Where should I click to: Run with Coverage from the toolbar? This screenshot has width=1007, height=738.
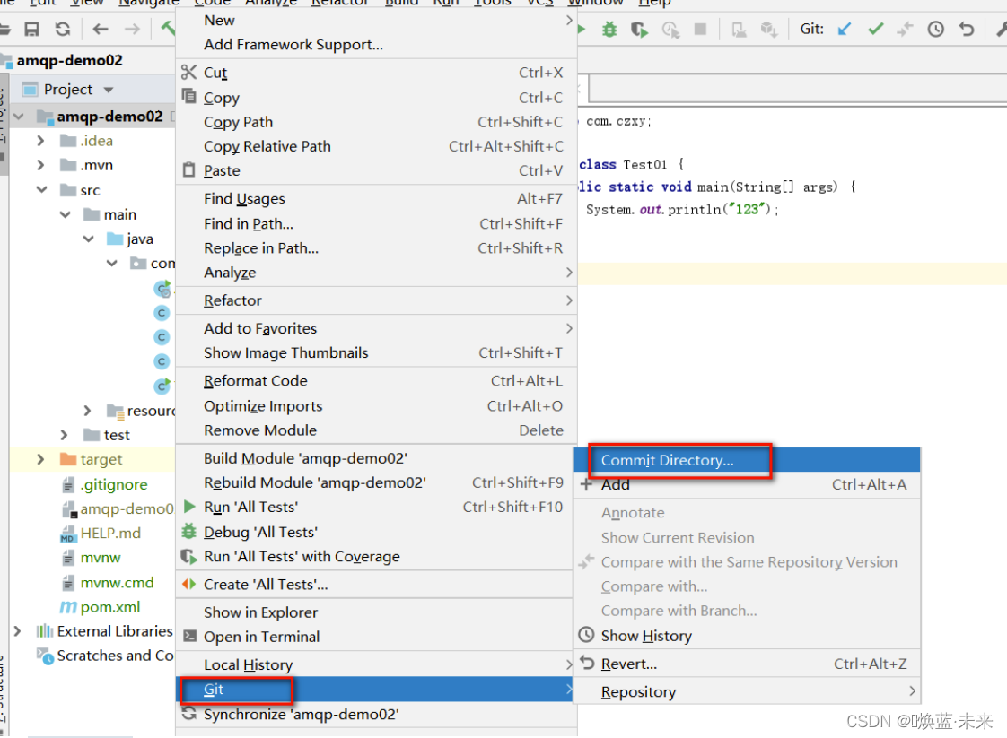coord(639,30)
